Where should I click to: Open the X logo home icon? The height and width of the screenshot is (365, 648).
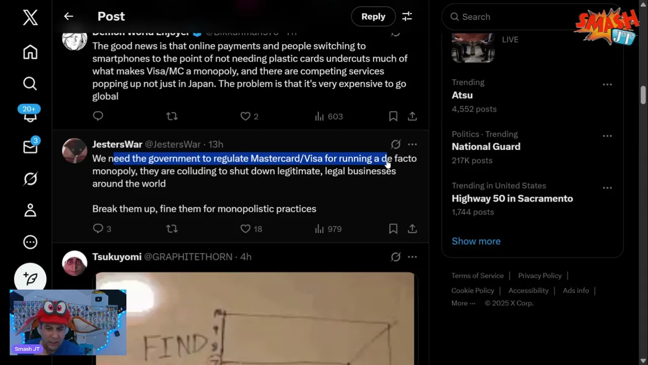[30, 17]
